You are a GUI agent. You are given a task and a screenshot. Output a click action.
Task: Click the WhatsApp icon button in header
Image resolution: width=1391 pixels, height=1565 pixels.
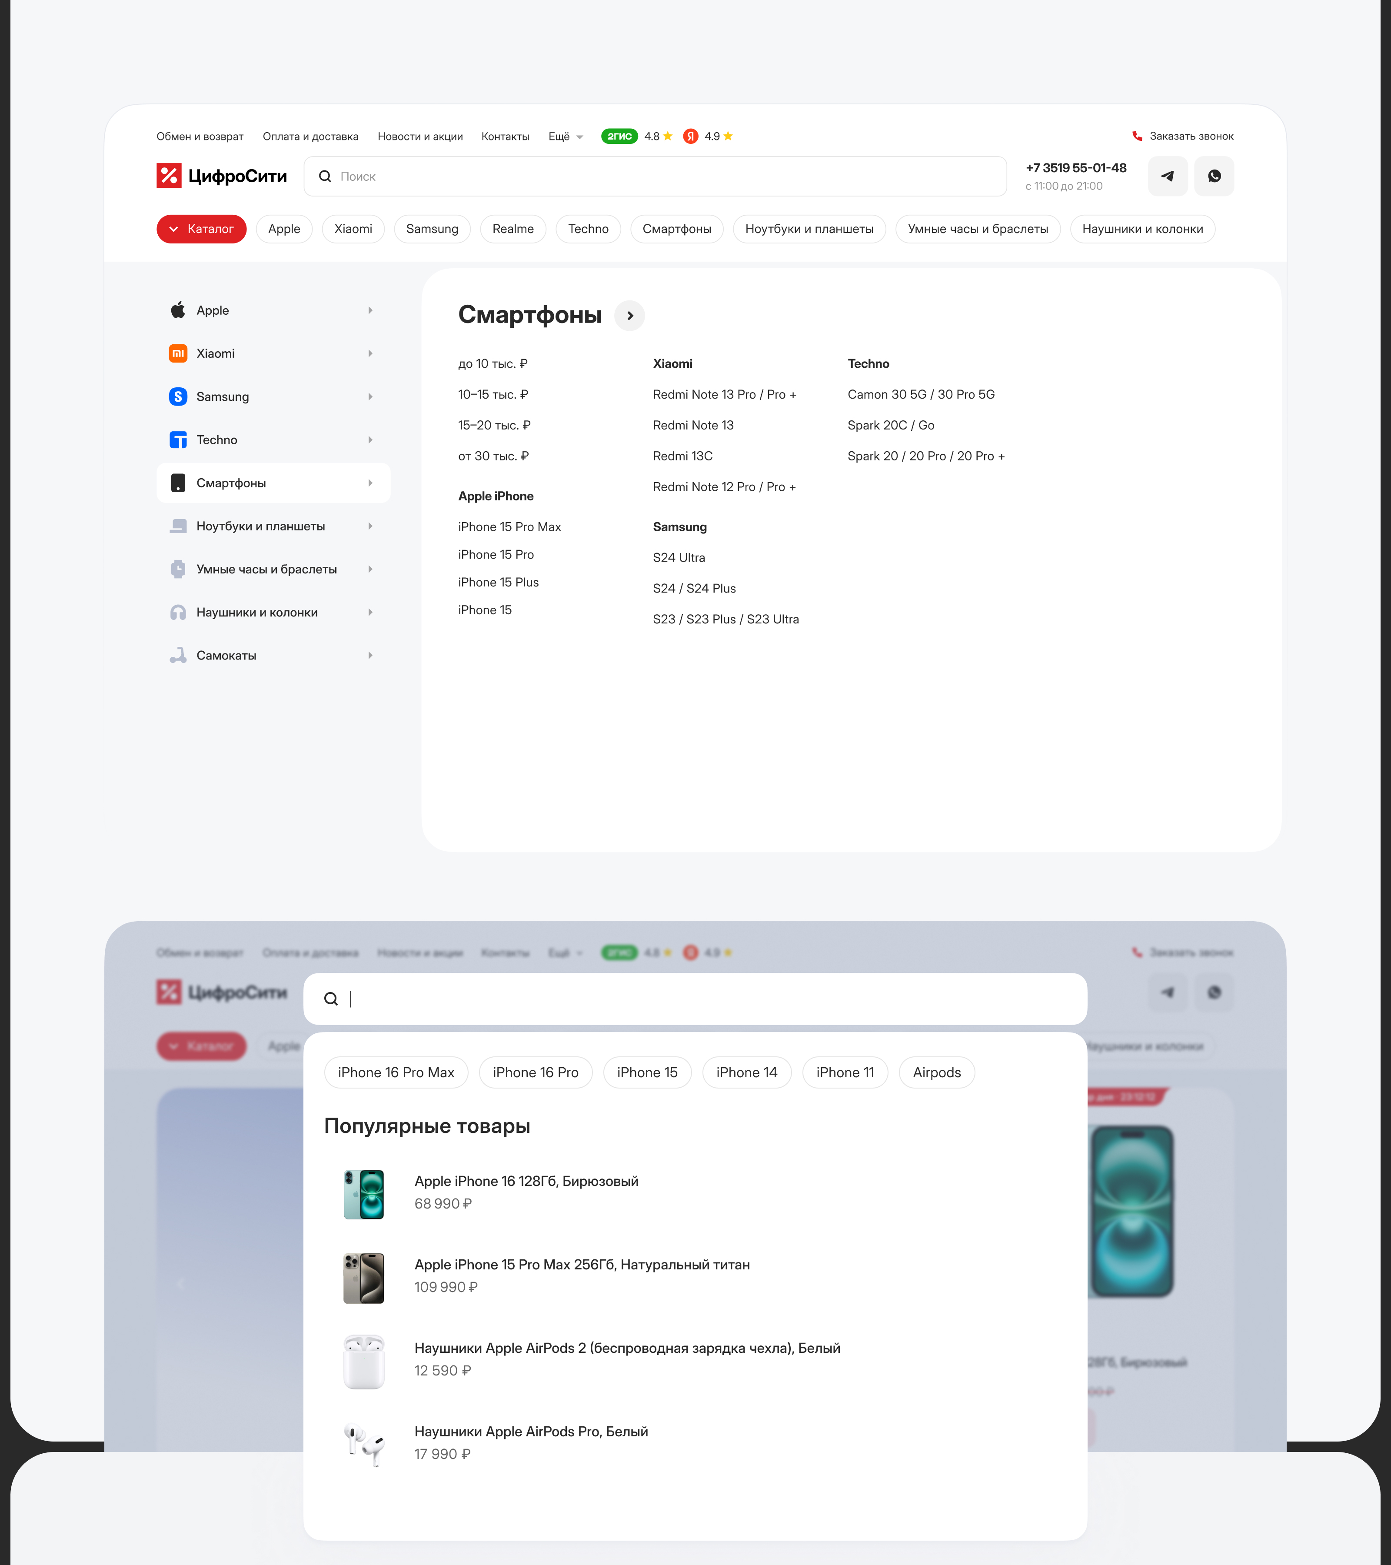(1214, 176)
